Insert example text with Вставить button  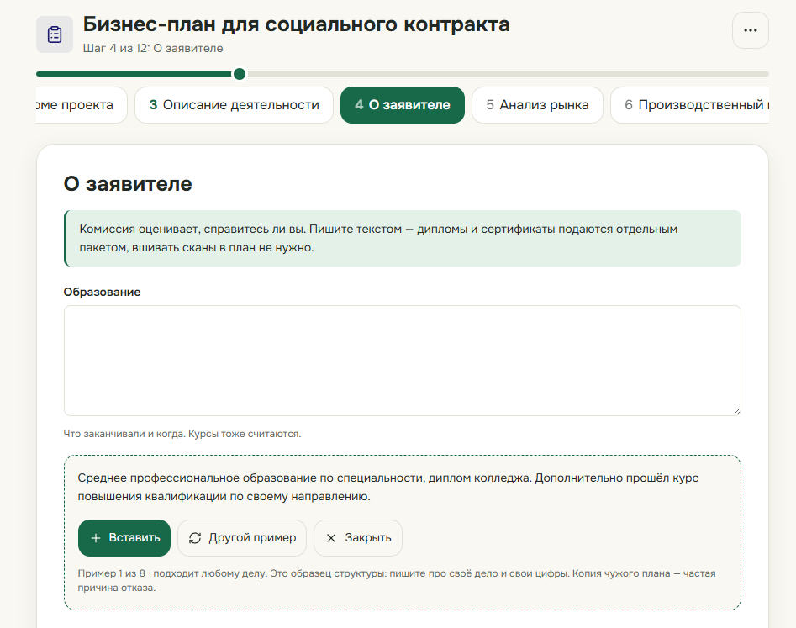(x=124, y=538)
